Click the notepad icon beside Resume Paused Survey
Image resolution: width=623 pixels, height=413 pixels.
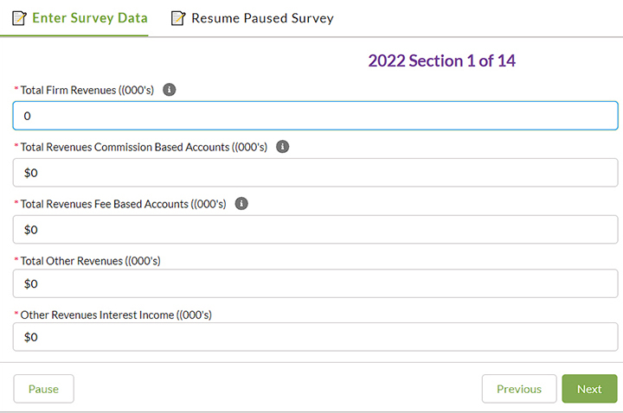[x=178, y=18]
